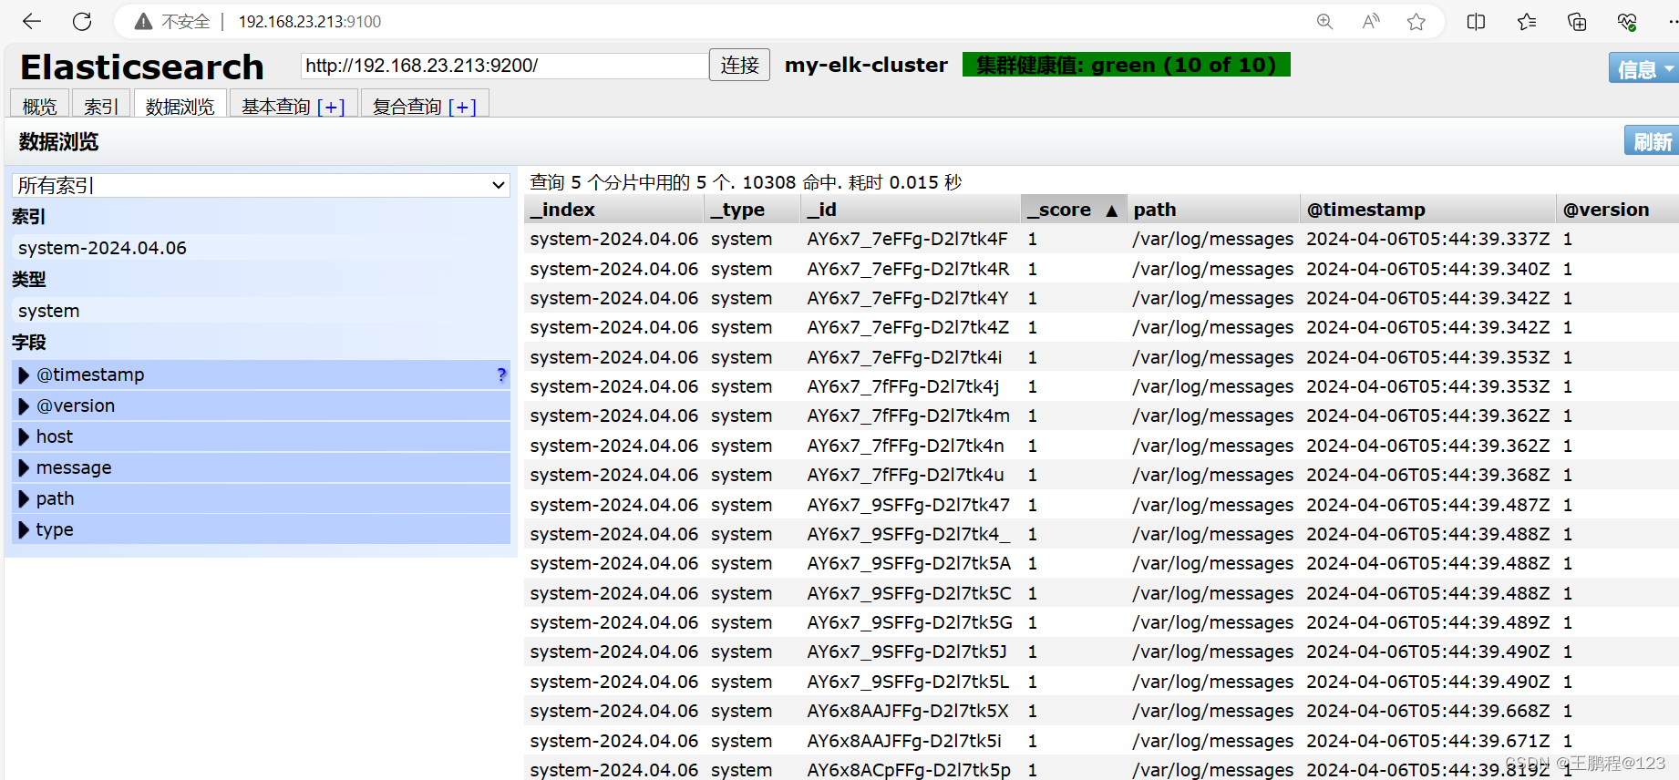Select the system-2024.04.06 index filter
Image resolution: width=1679 pixels, height=780 pixels.
point(261,248)
